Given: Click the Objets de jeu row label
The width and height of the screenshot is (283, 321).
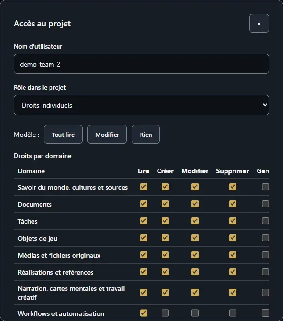Looking at the screenshot, I should (37, 238).
